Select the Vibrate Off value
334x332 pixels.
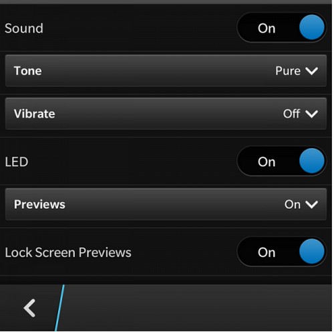(x=291, y=114)
